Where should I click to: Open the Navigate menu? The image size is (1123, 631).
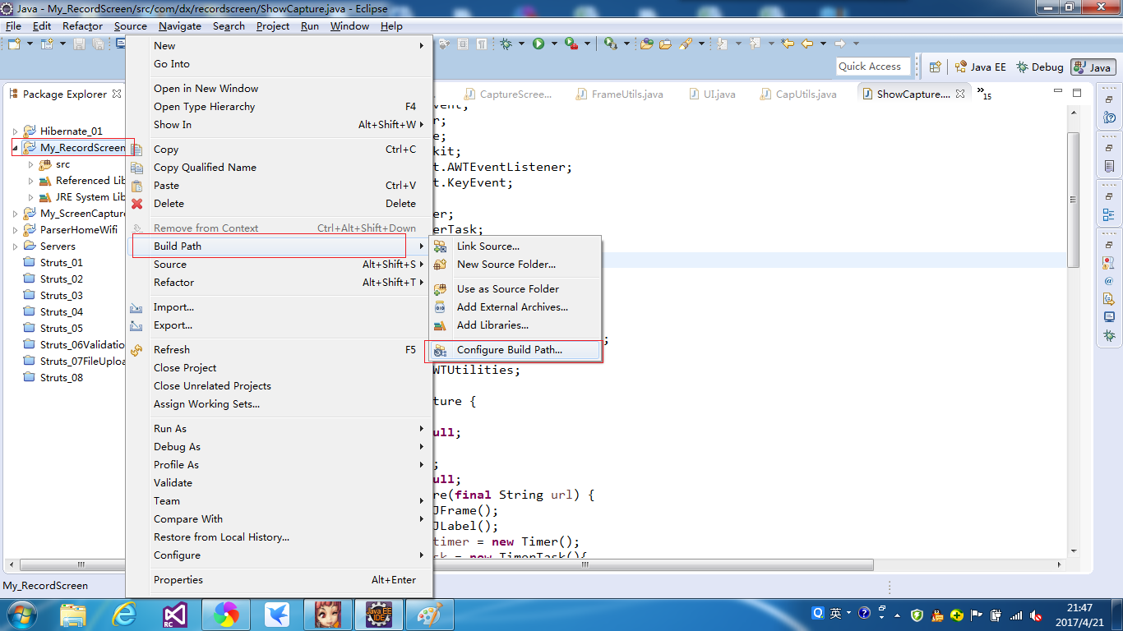pyautogui.click(x=180, y=26)
